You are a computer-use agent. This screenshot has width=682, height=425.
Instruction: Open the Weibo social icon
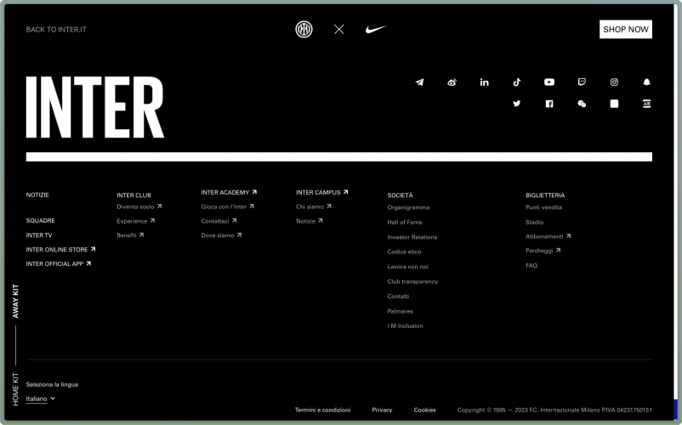452,82
